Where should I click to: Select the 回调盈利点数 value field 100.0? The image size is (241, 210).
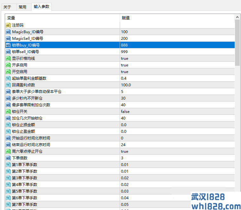point(126,85)
